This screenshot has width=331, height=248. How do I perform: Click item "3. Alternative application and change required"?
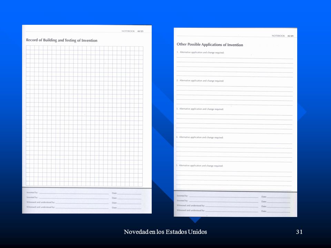tap(200, 109)
